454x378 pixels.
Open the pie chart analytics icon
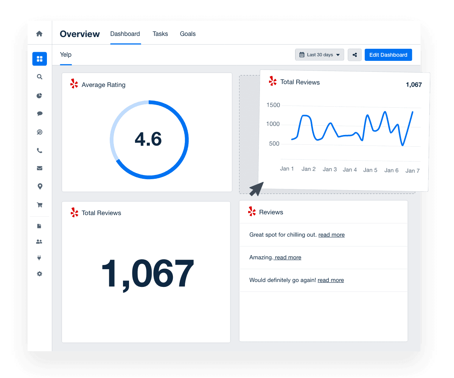39,96
